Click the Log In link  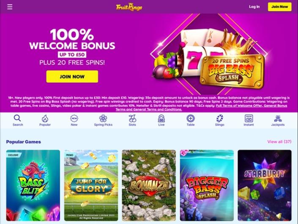254,7
